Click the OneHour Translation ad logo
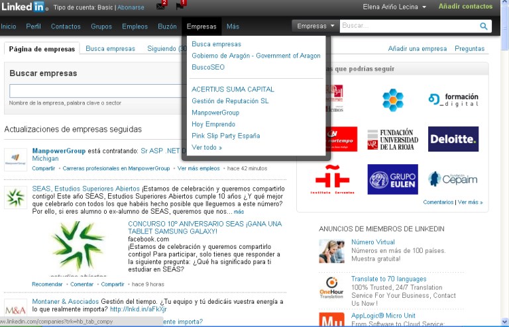 click(x=331, y=288)
